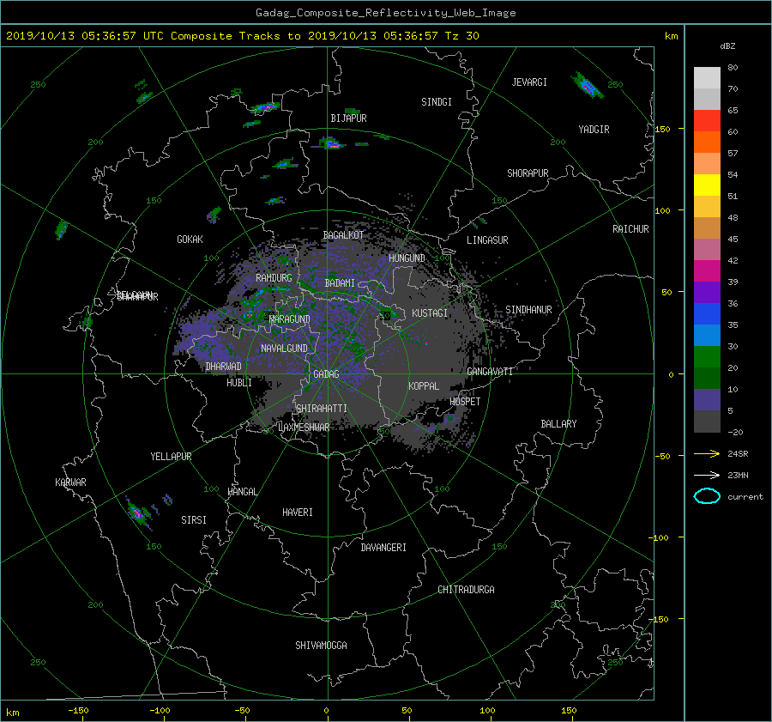Select the BADAMI city label

(340, 283)
